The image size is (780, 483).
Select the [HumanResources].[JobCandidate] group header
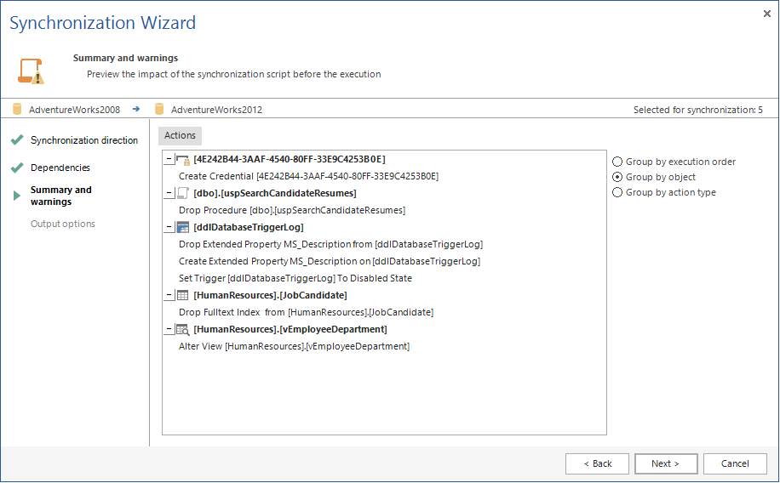(270, 295)
